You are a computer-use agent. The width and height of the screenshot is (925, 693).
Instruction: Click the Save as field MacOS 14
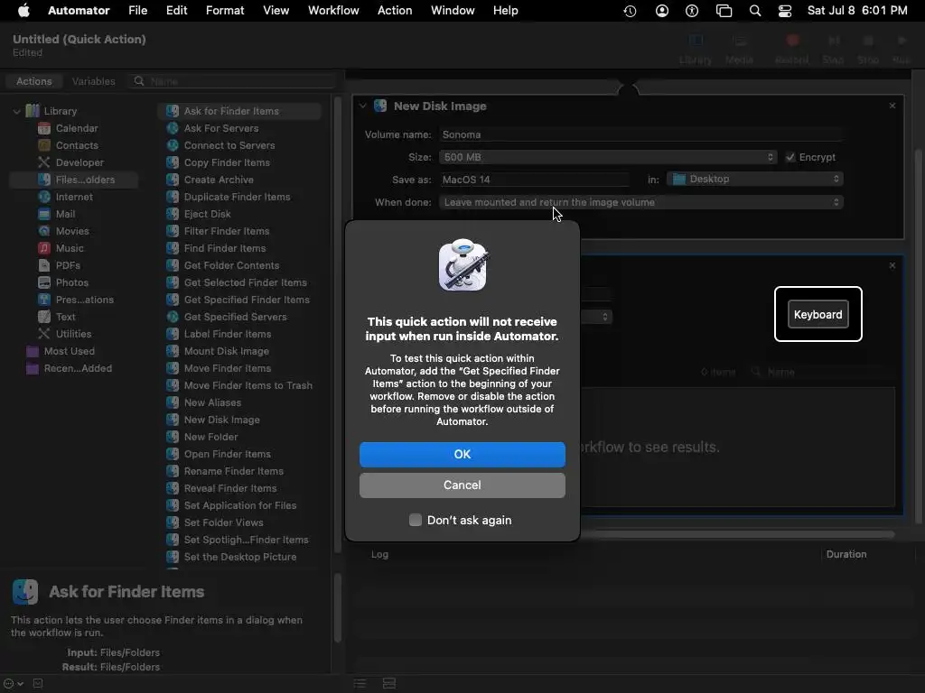coord(535,180)
